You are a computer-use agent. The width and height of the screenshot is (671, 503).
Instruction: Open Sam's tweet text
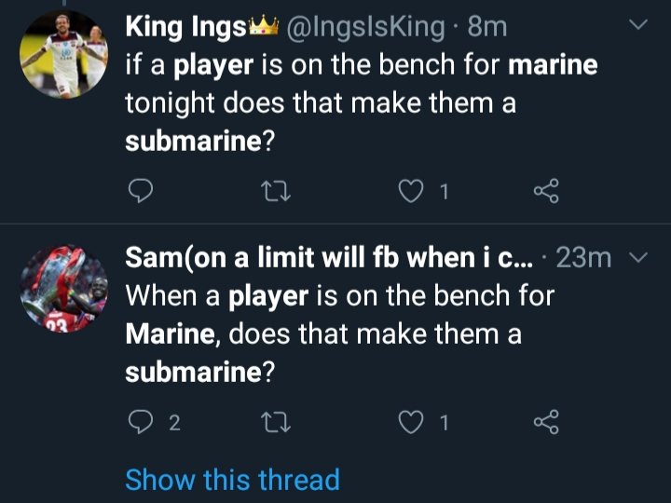345,333
